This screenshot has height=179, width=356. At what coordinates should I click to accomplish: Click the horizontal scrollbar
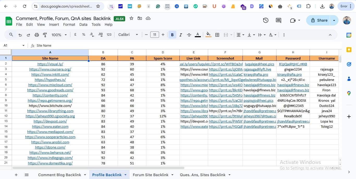(x=98, y=168)
